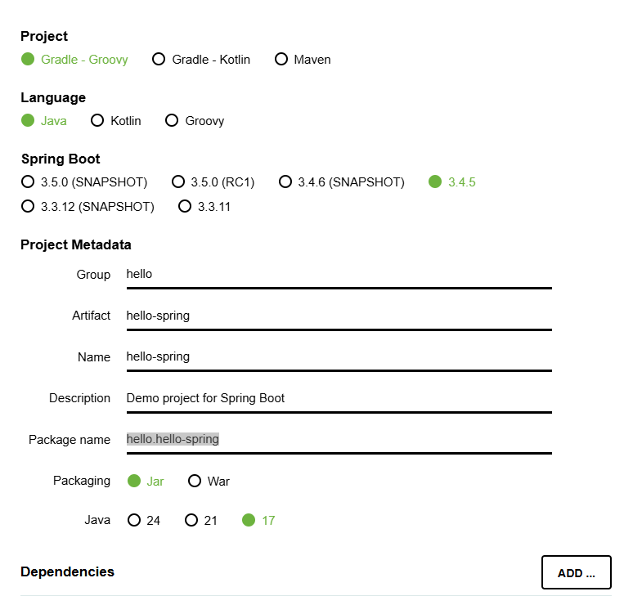This screenshot has height=596, width=624.
Task: Select Java language radio button
Action: point(44,120)
